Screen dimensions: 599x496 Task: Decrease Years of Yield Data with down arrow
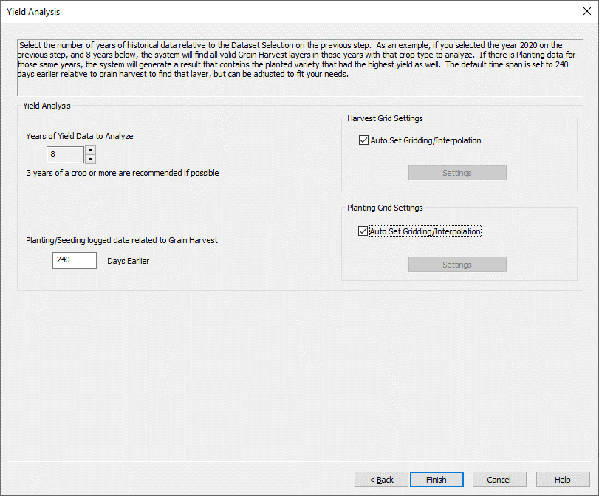point(91,159)
